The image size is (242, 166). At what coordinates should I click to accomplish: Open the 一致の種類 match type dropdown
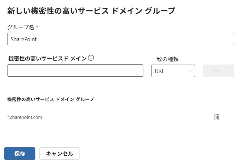point(173,71)
